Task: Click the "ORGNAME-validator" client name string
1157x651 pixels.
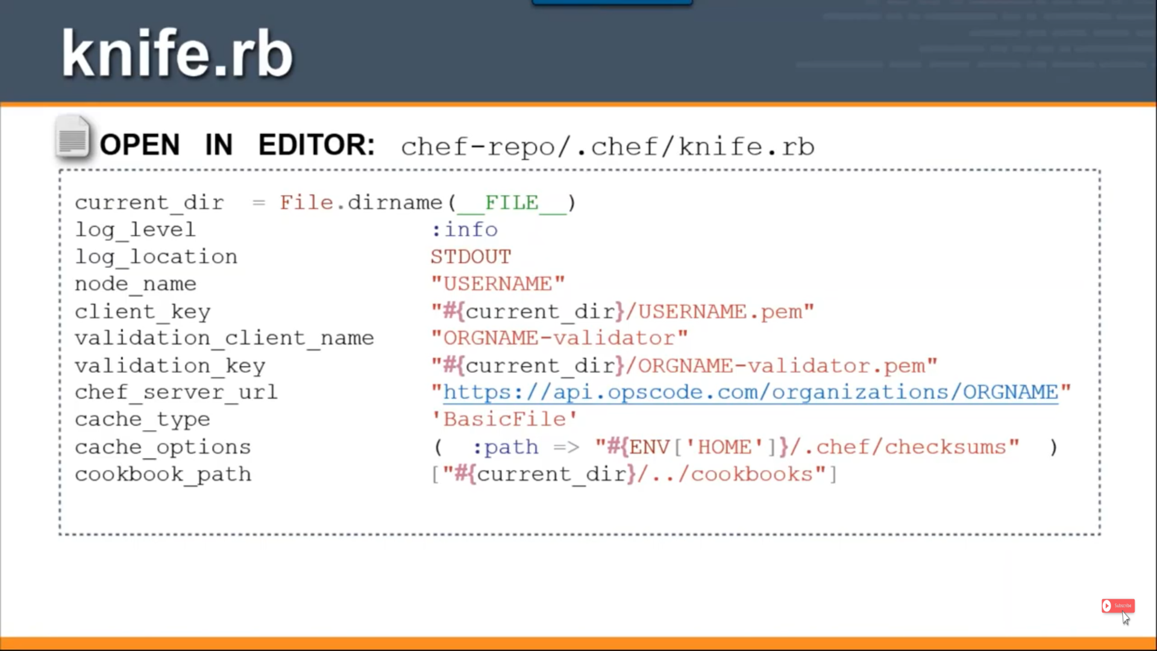Action: coord(559,338)
